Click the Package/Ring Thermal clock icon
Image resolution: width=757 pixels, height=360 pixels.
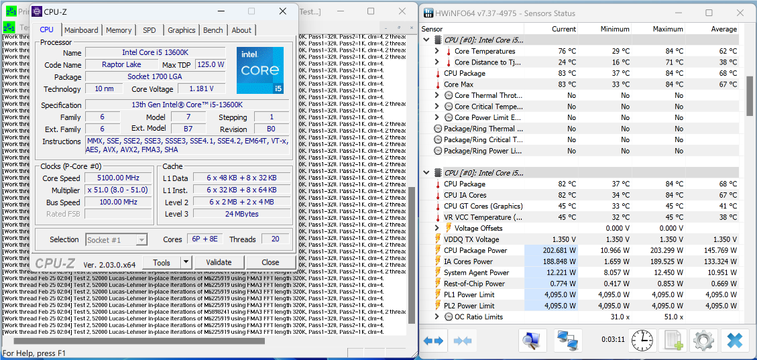click(x=439, y=129)
